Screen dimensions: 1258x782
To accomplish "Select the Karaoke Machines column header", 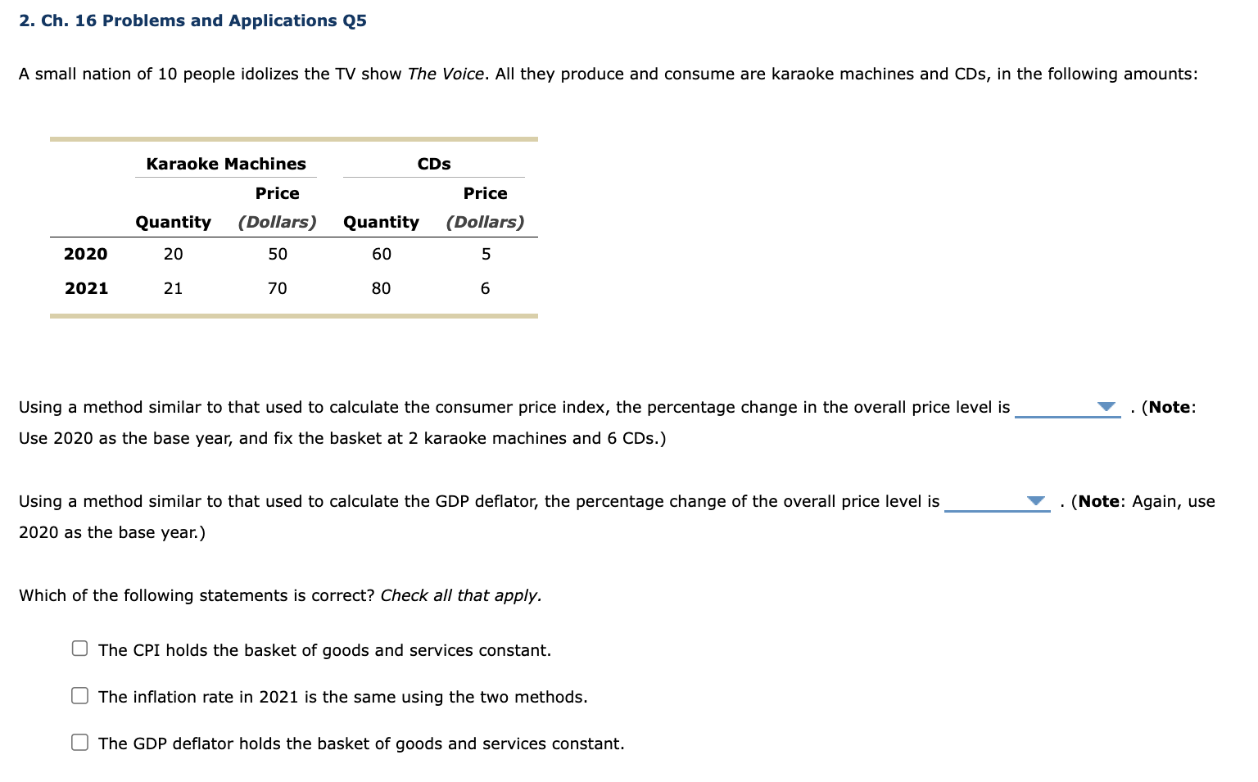I will pyautogui.click(x=226, y=163).
